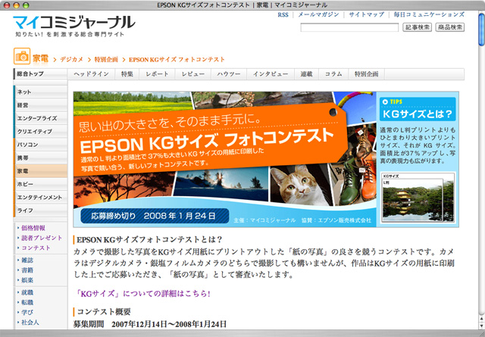Click the scrollbar down arrow

coord(481,325)
